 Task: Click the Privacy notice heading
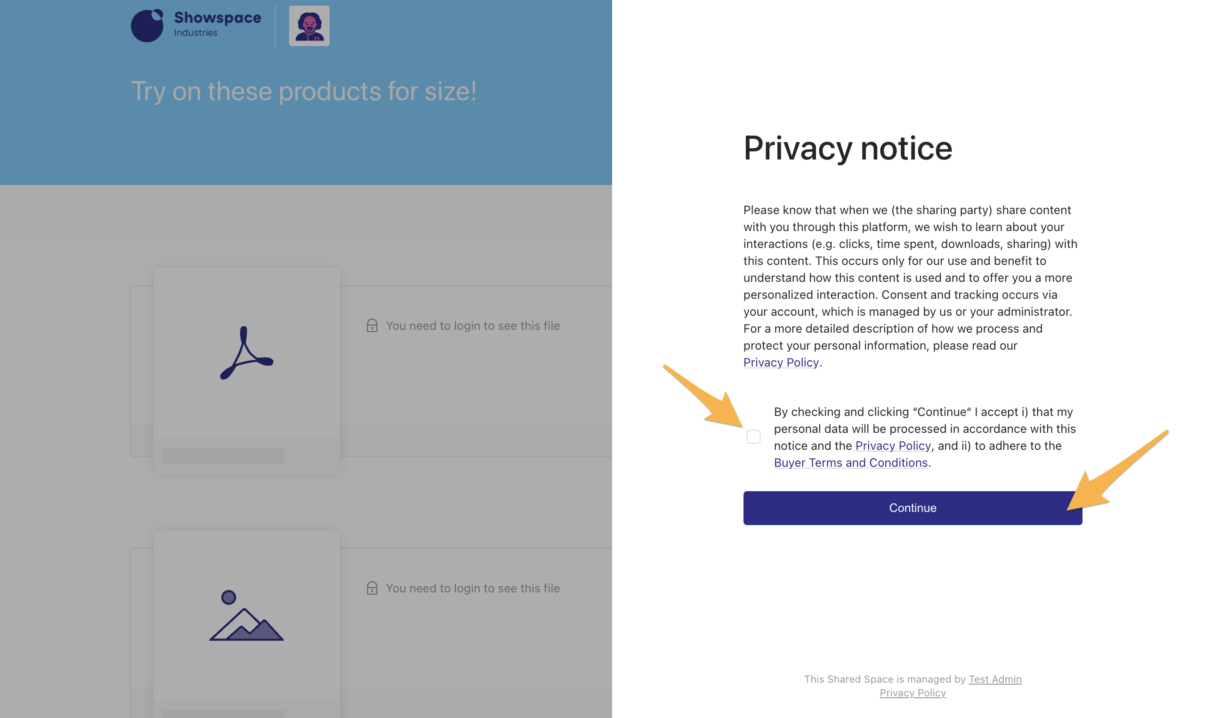pyautogui.click(x=848, y=148)
